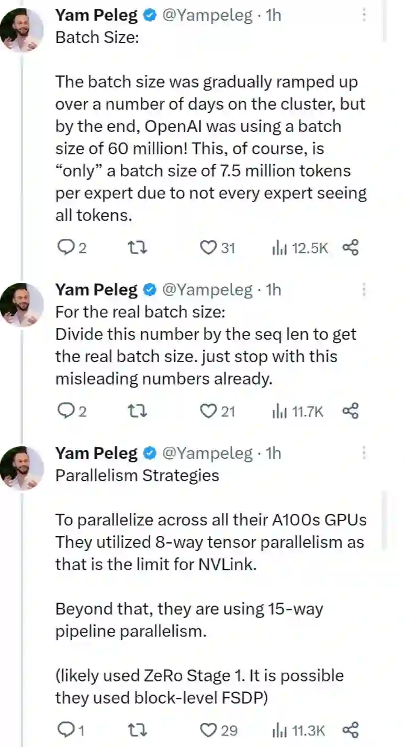Share the Parallelism Strategies tweet
Image resolution: width=405 pixels, height=747 pixels.
(x=350, y=730)
